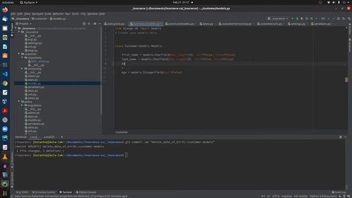Expand policy migrations folder
352x198 pixels.
(x=22, y=105)
